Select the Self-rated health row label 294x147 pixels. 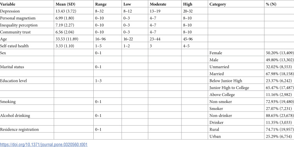pyautogui.click(x=14, y=46)
